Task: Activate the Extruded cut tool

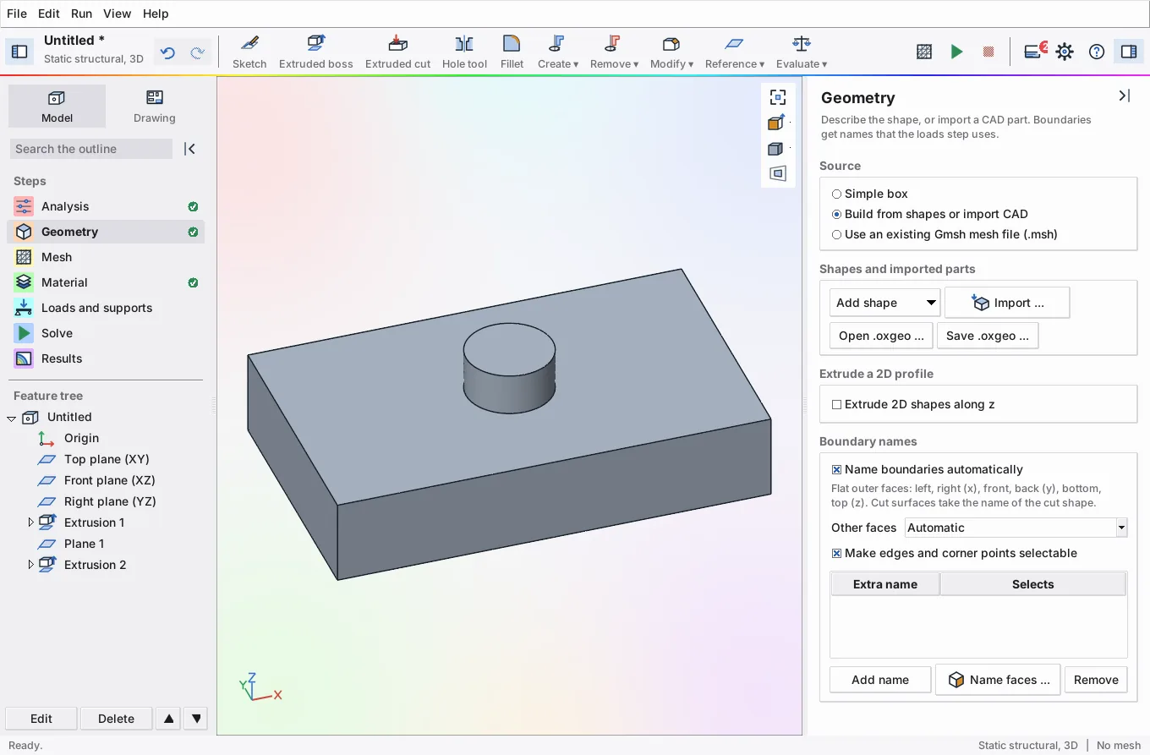Action: coord(398,52)
